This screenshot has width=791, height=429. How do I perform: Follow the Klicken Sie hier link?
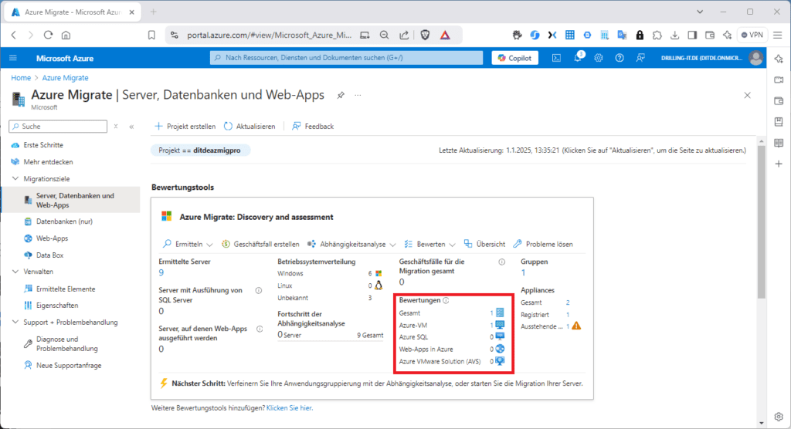click(290, 408)
